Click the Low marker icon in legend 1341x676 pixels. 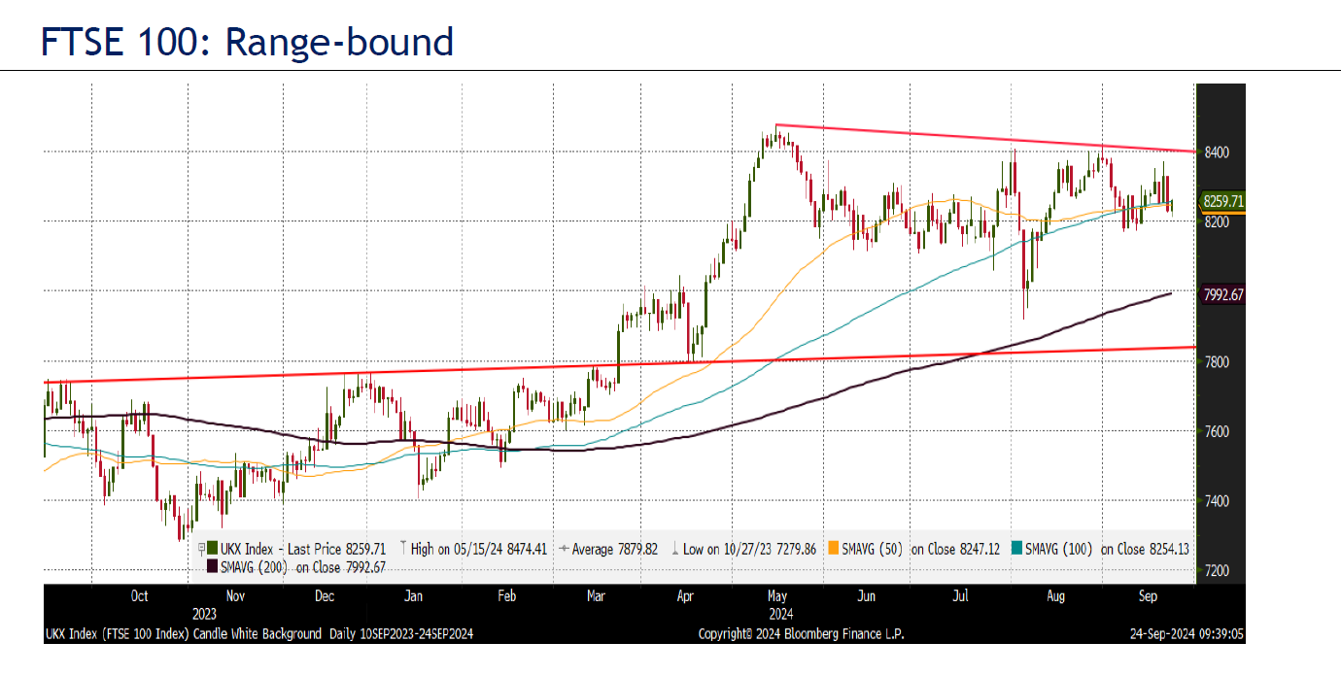tap(674, 549)
